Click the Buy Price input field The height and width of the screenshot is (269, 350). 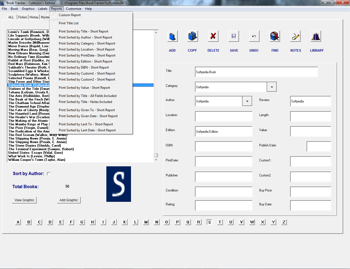pyautogui.click(x=311, y=192)
